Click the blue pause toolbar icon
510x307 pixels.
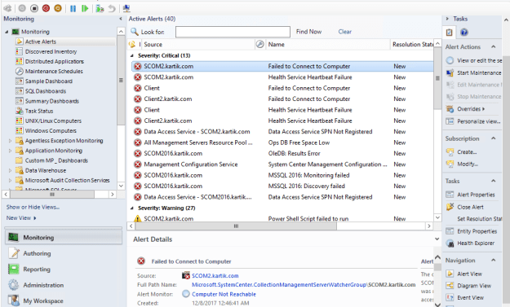coord(73,8)
